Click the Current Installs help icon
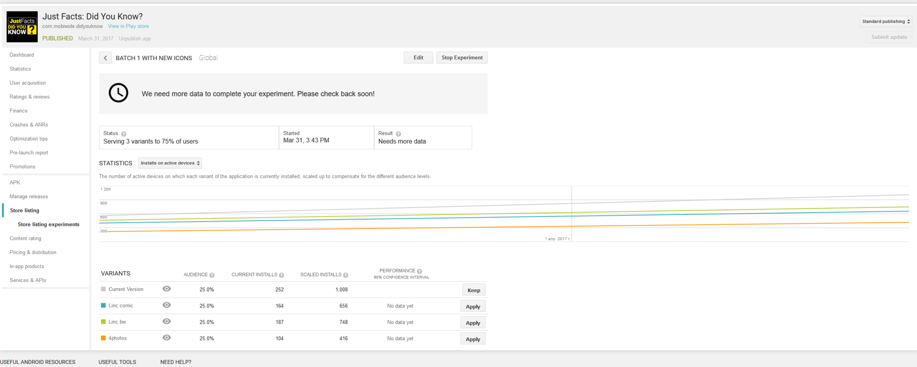The image size is (917, 367). pyautogui.click(x=282, y=275)
